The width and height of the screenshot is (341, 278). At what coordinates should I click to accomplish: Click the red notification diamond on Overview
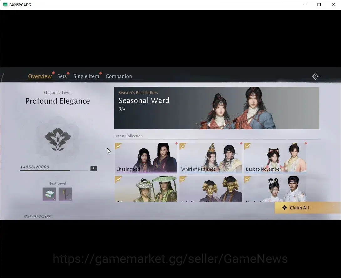click(x=53, y=73)
